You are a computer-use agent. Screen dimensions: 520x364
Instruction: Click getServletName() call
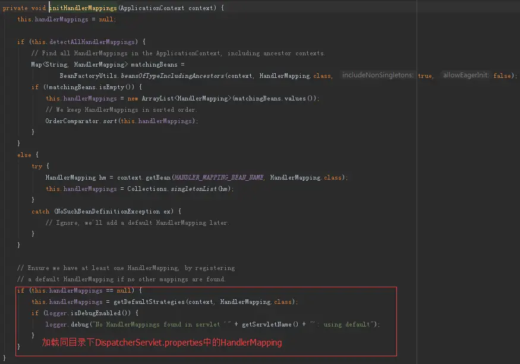pyautogui.click(x=270, y=324)
